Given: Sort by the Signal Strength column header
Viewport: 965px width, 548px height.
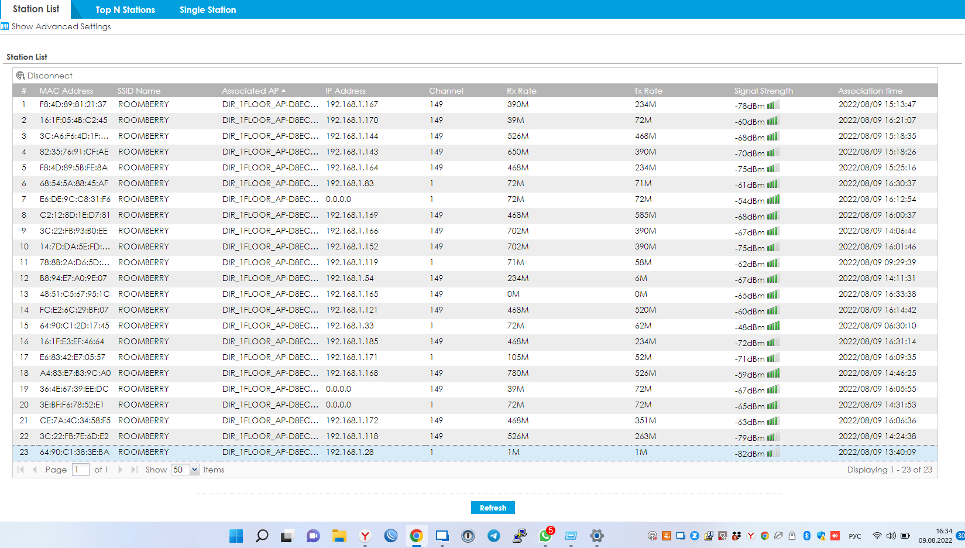Looking at the screenshot, I should [764, 91].
